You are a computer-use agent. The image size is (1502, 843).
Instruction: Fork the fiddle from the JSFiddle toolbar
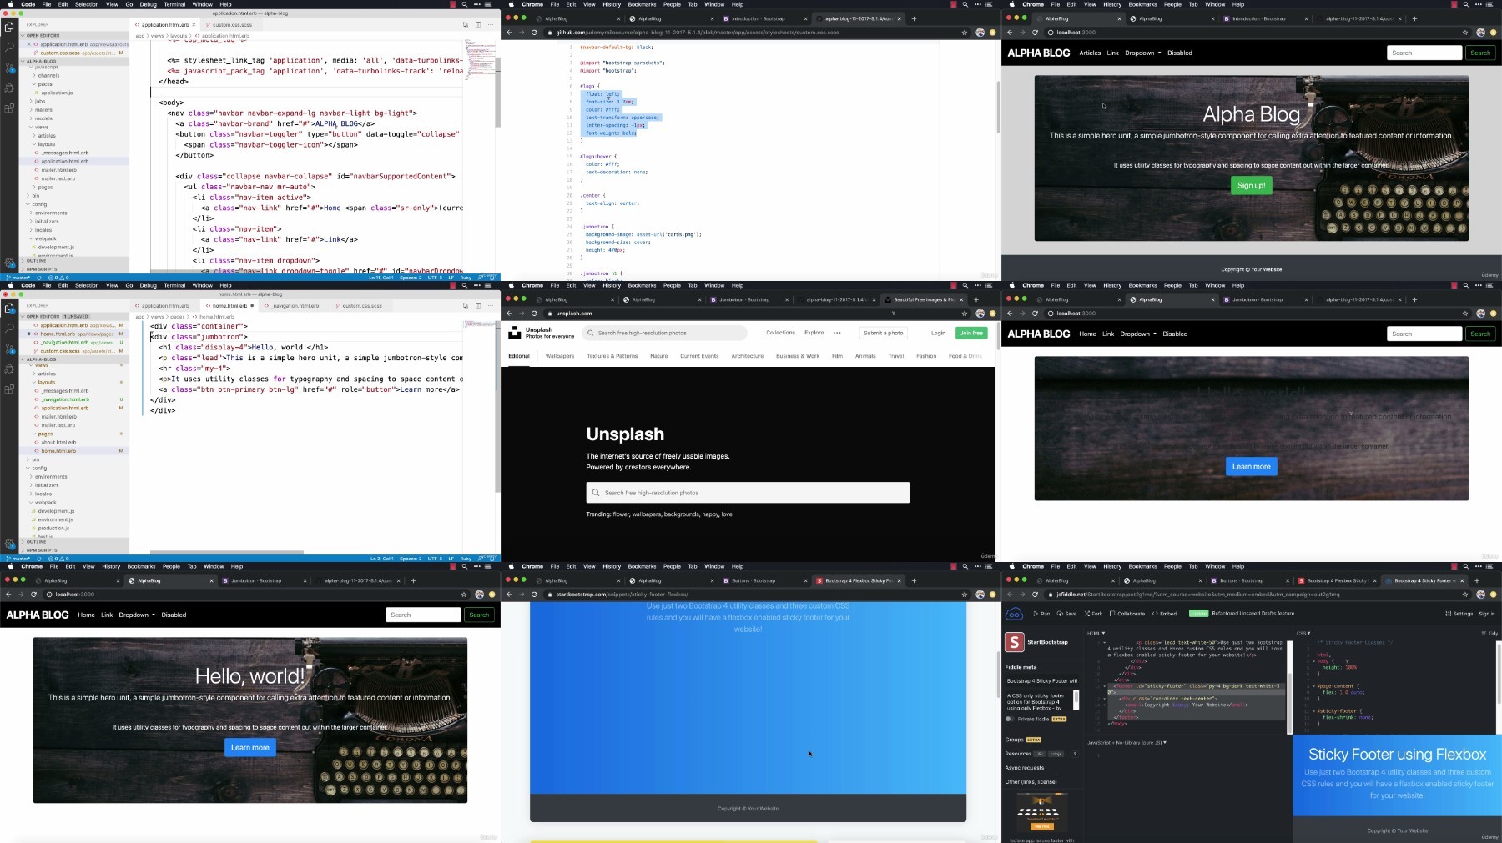click(1093, 614)
